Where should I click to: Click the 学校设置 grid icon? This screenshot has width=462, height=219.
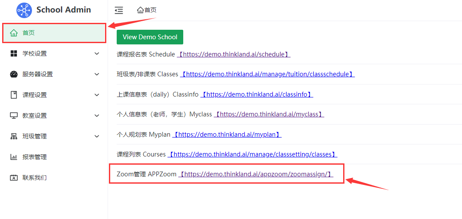coord(14,53)
